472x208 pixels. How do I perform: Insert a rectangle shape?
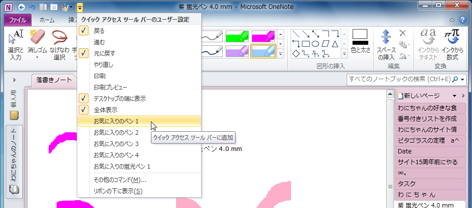point(305,44)
